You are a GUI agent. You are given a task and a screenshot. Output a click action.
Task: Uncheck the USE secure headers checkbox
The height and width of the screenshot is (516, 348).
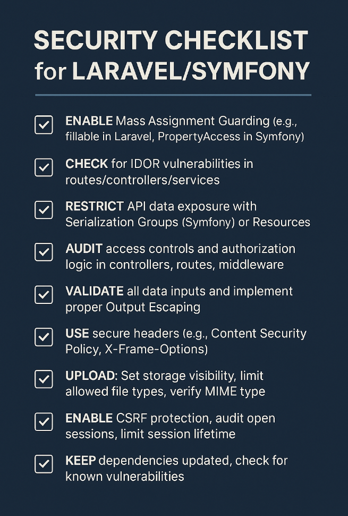44,337
